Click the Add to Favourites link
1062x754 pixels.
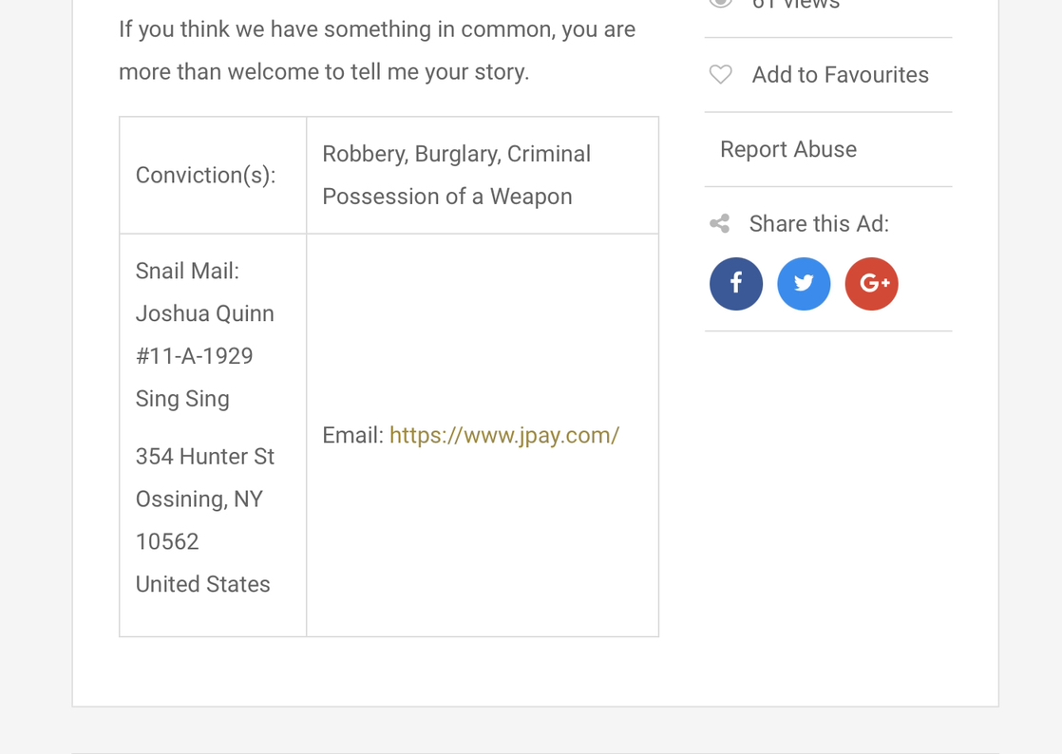click(840, 75)
